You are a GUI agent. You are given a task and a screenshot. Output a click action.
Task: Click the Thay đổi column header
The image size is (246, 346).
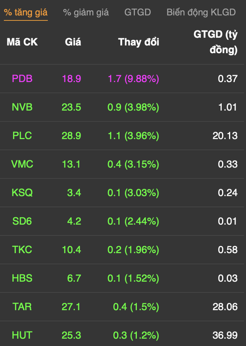[x=139, y=42]
